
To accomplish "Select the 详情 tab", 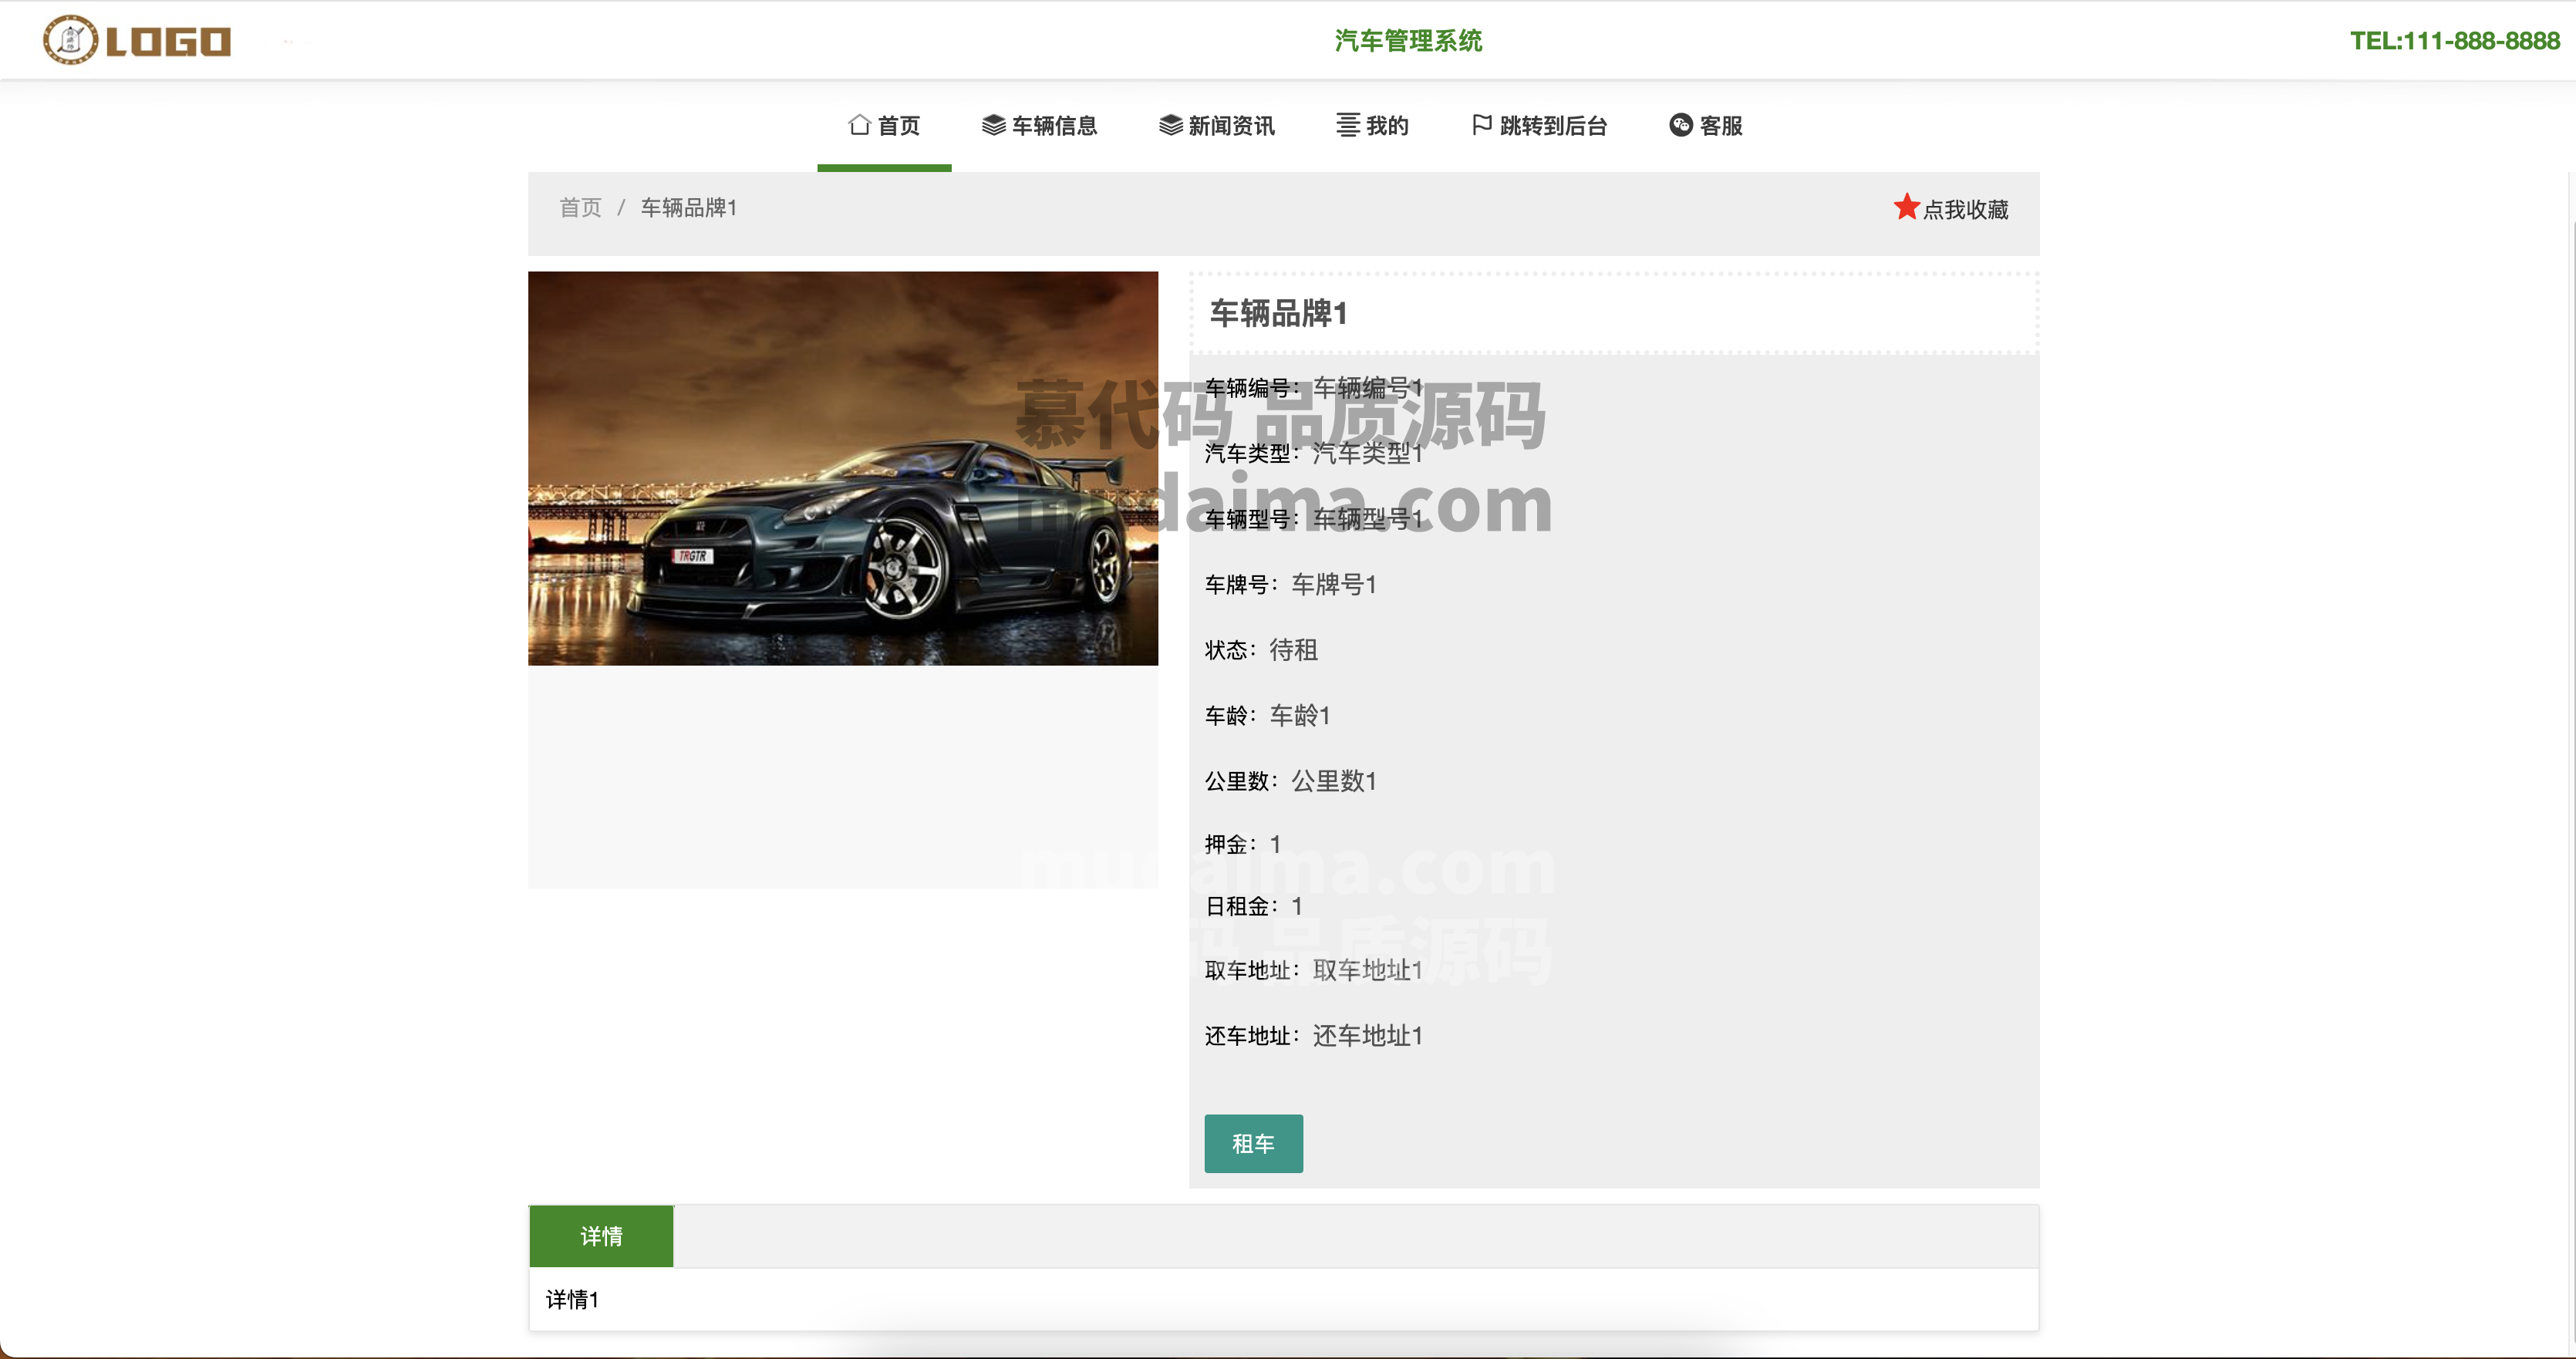I will pos(601,1236).
